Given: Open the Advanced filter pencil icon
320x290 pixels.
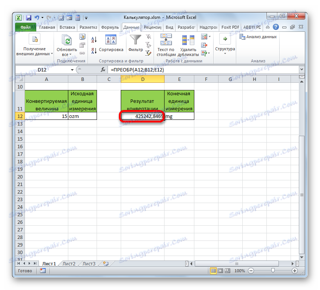Looking at the screenshot, I should tap(148, 53).
